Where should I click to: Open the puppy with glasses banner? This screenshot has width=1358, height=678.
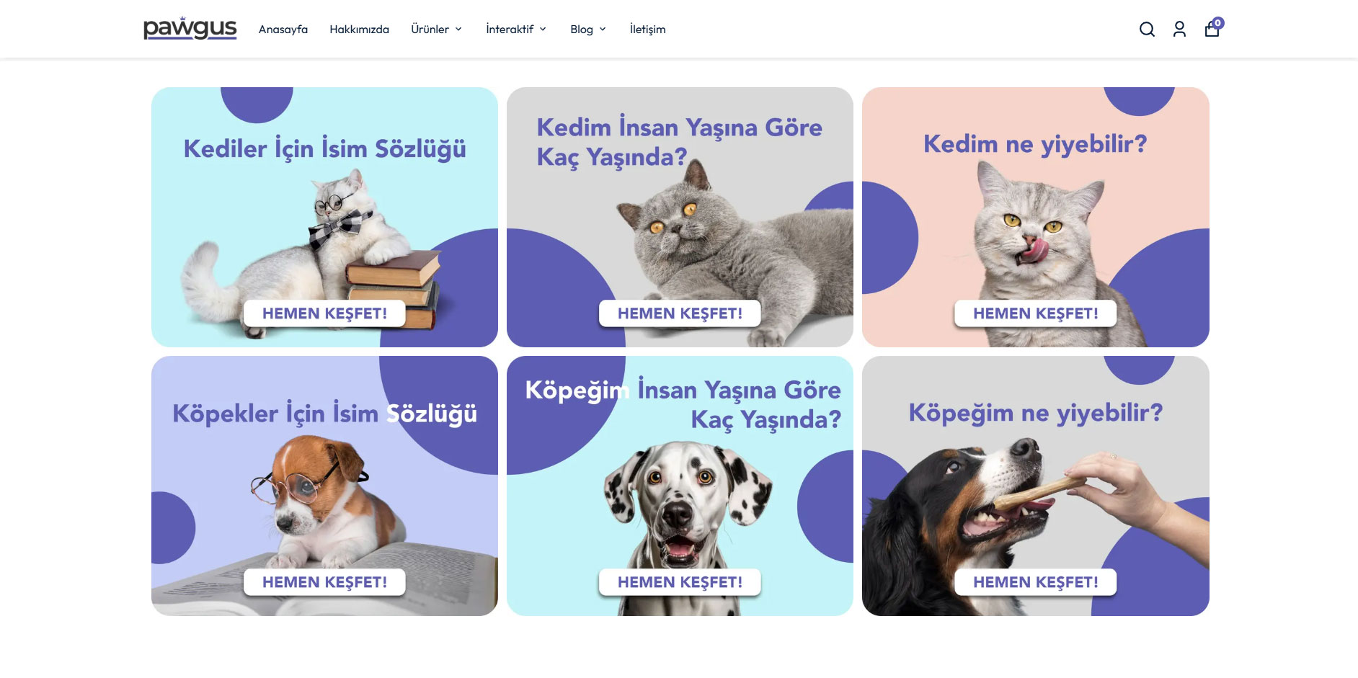pyautogui.click(x=324, y=486)
